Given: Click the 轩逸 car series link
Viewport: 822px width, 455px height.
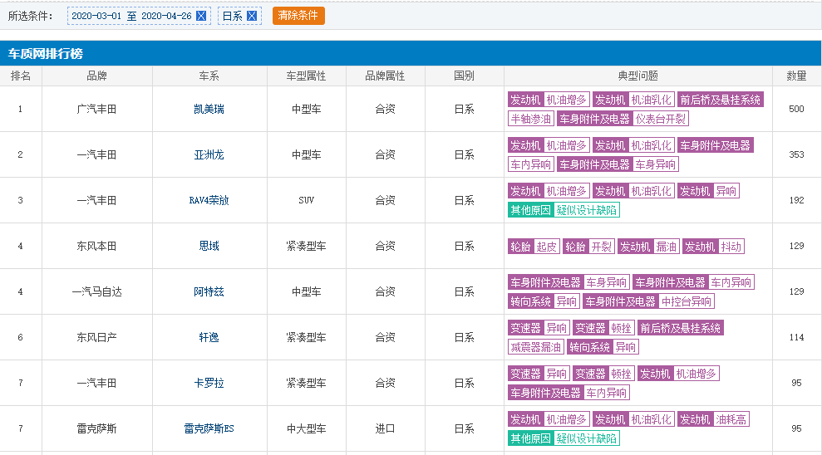Looking at the screenshot, I should click(209, 337).
